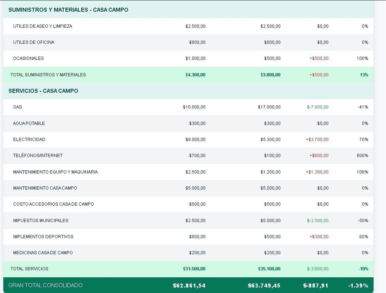Click the COSTO ACCESORIOS CASA DE CAMPO label

click(x=53, y=204)
